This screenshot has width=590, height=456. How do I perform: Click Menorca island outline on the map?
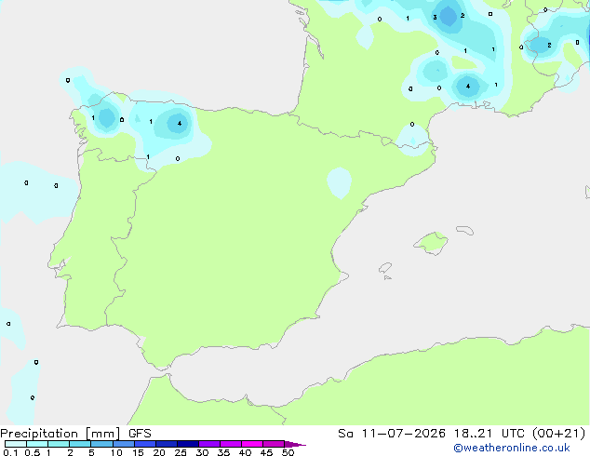(x=464, y=230)
